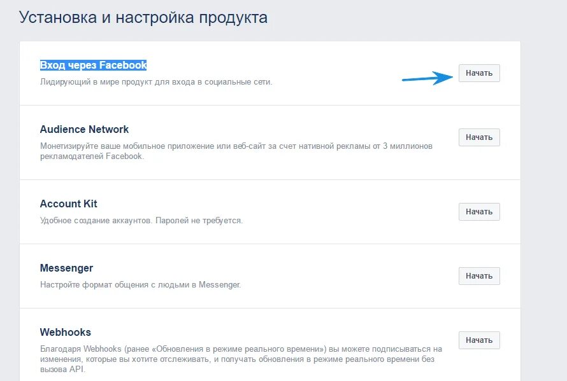Click description Лидирующий в мире продукт

(x=156, y=82)
